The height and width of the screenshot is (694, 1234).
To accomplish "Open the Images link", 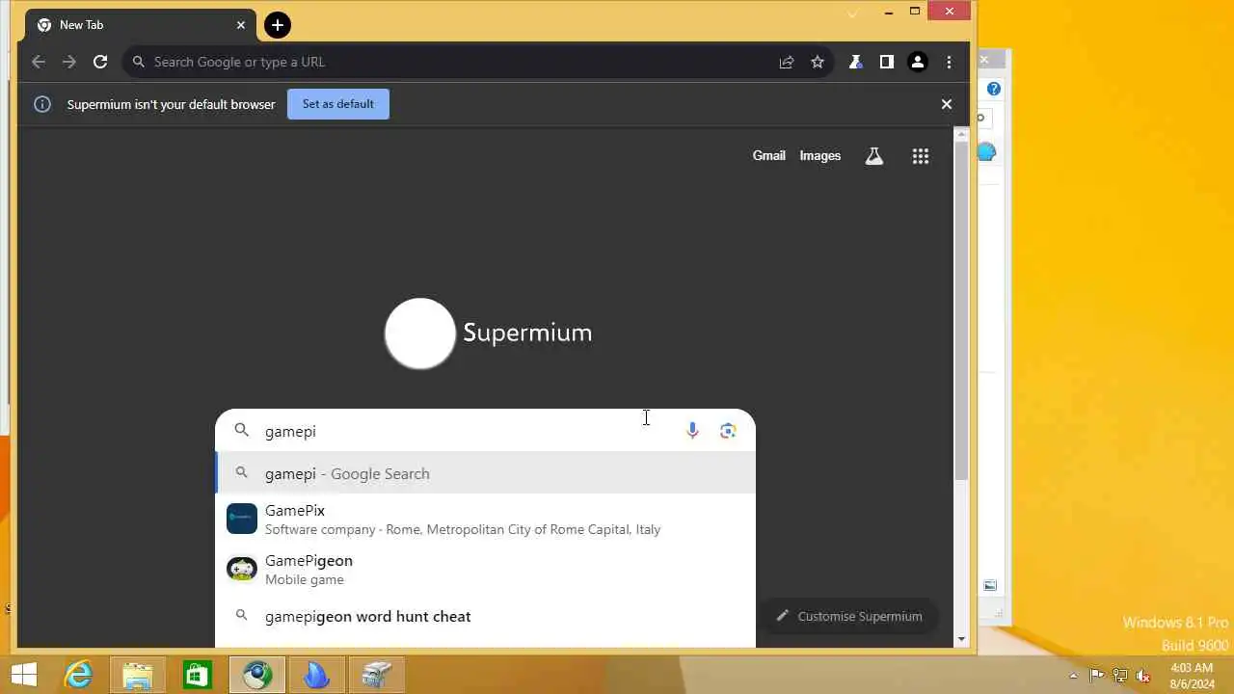I will pos(820,155).
